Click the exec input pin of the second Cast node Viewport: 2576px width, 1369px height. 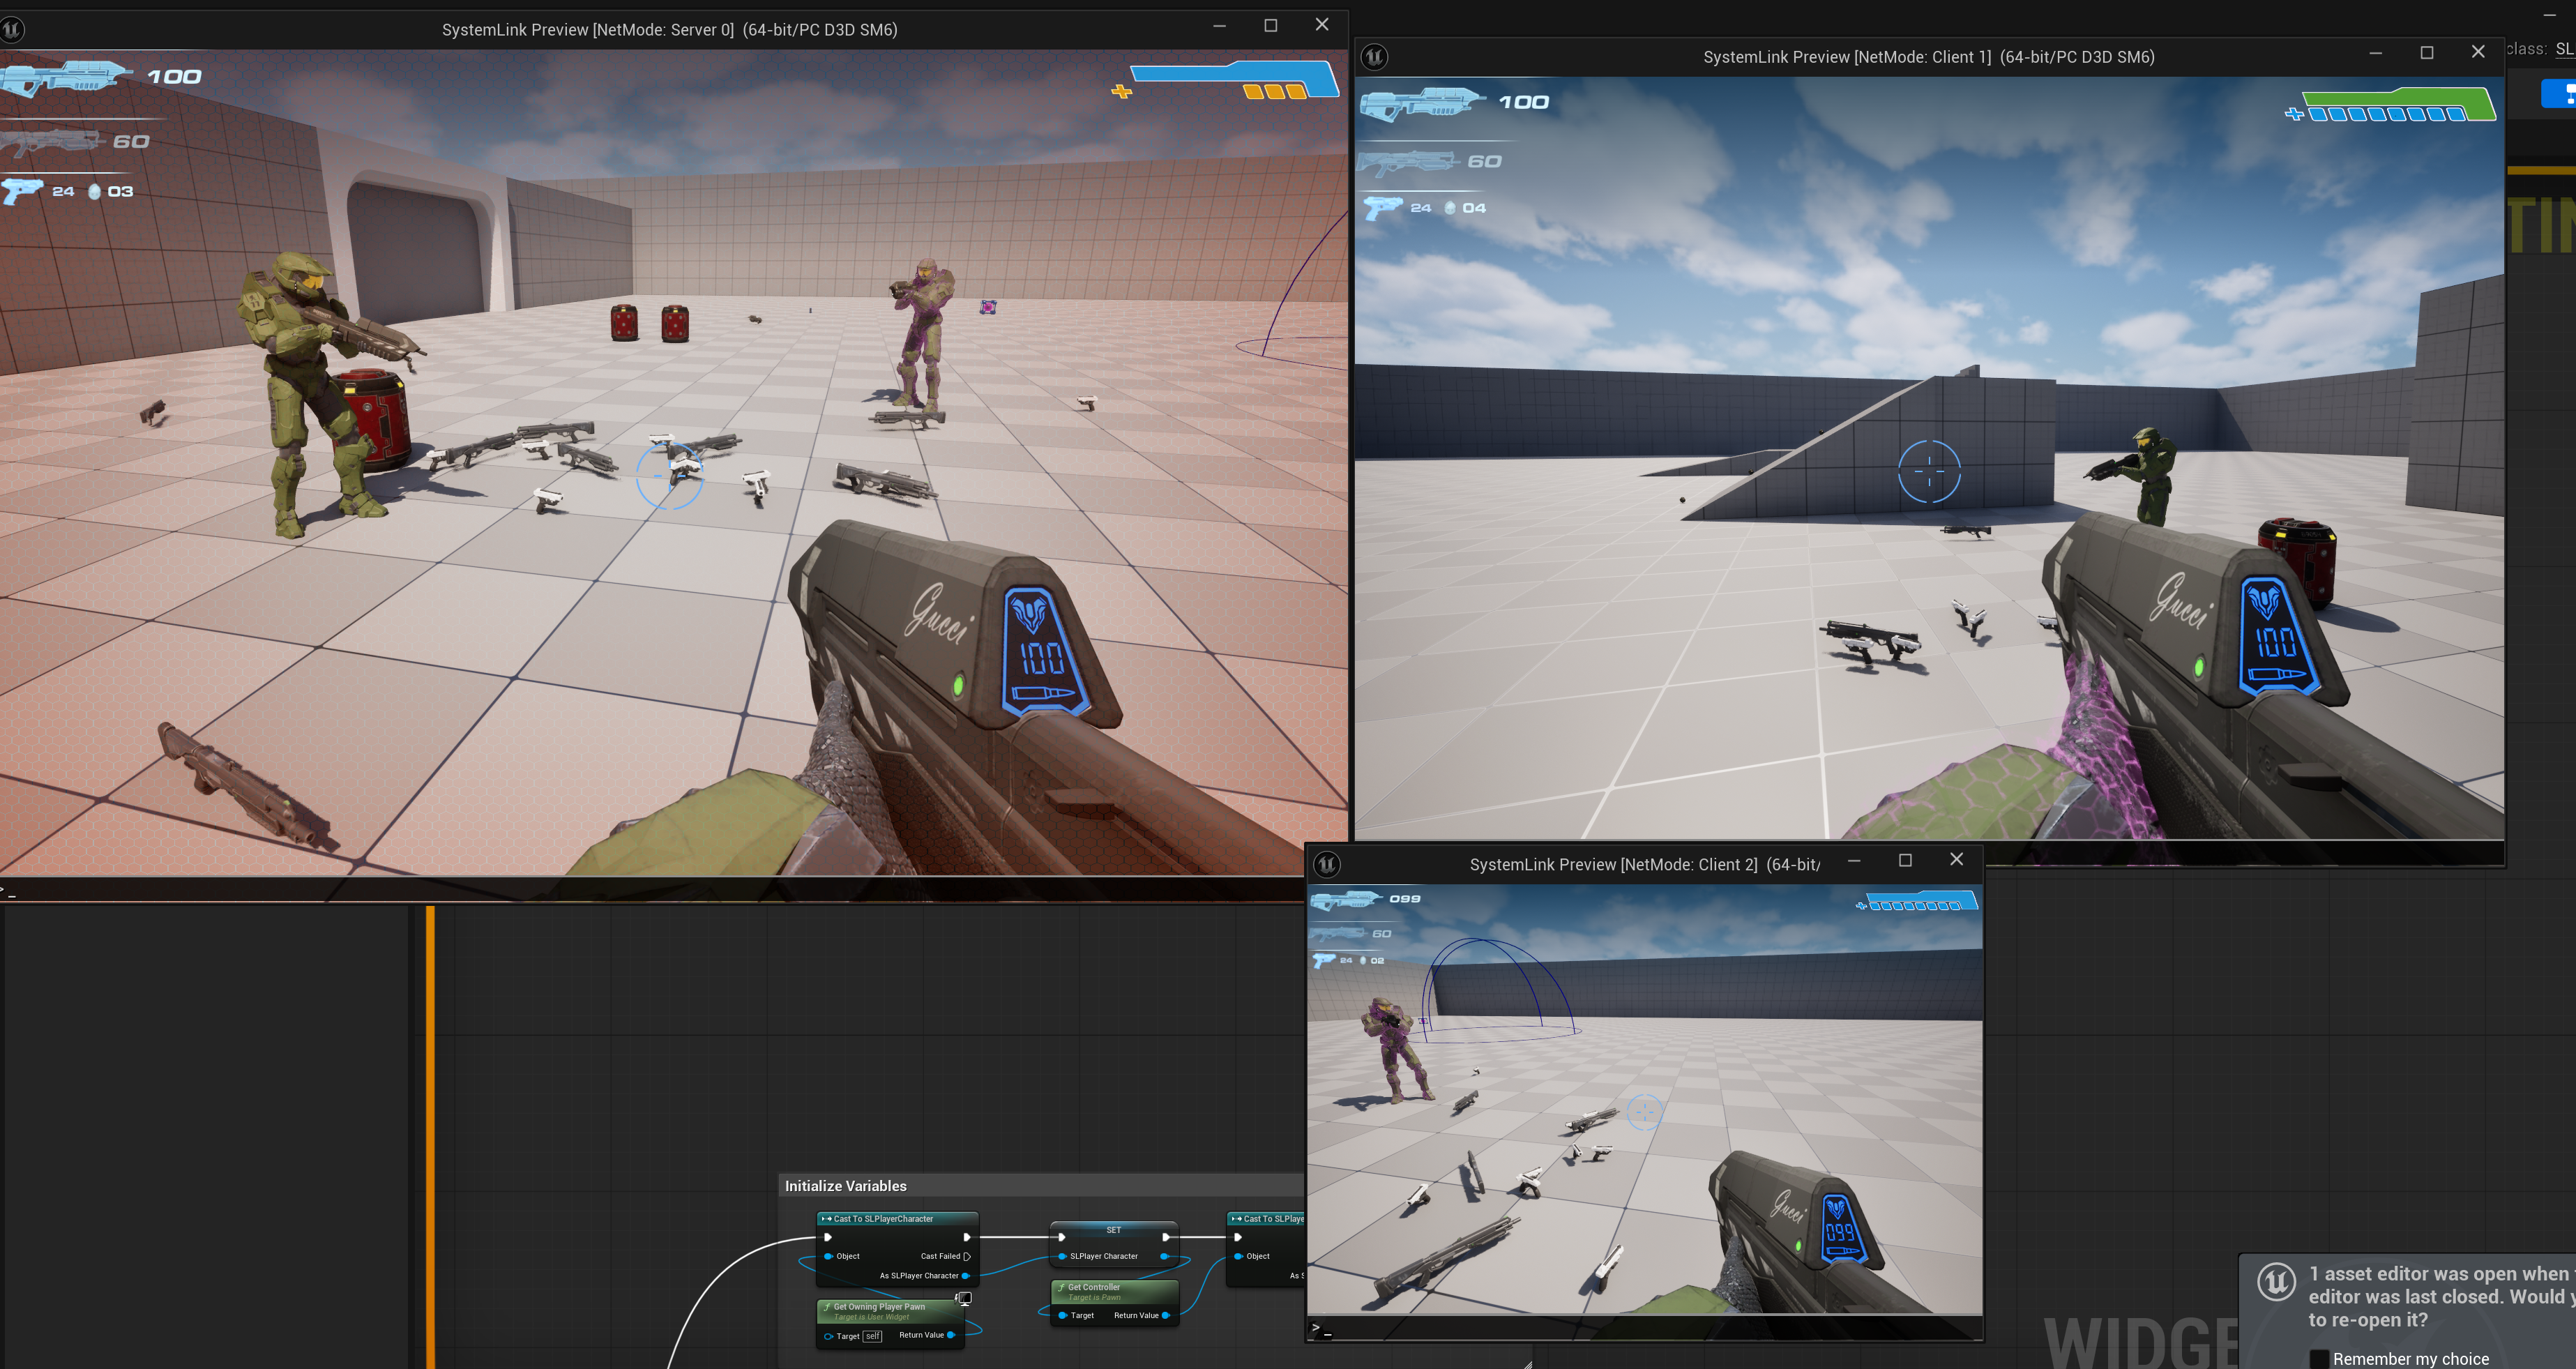tap(1238, 1237)
